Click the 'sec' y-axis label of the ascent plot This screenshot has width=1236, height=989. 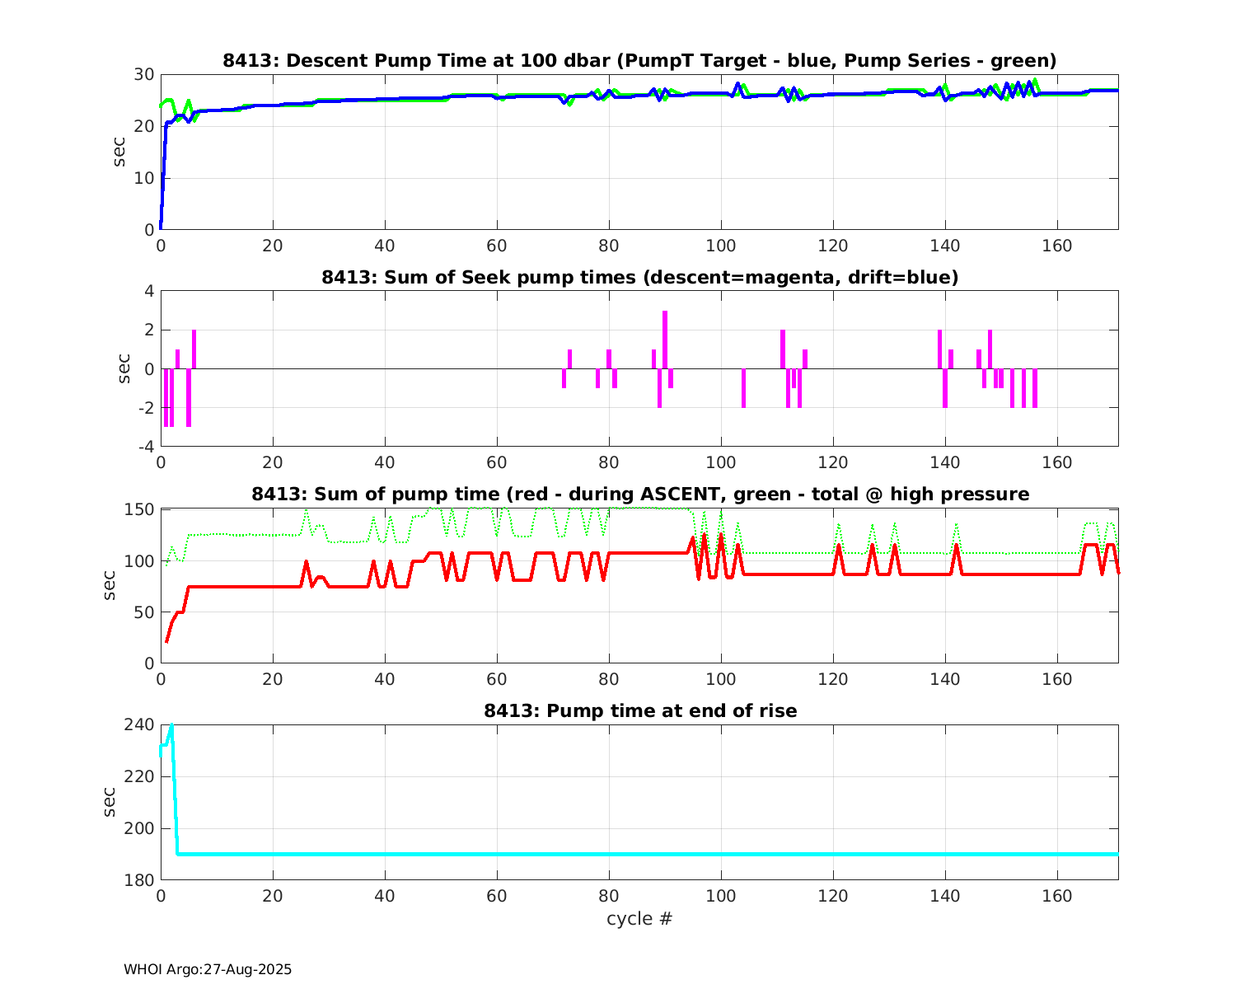tap(110, 585)
